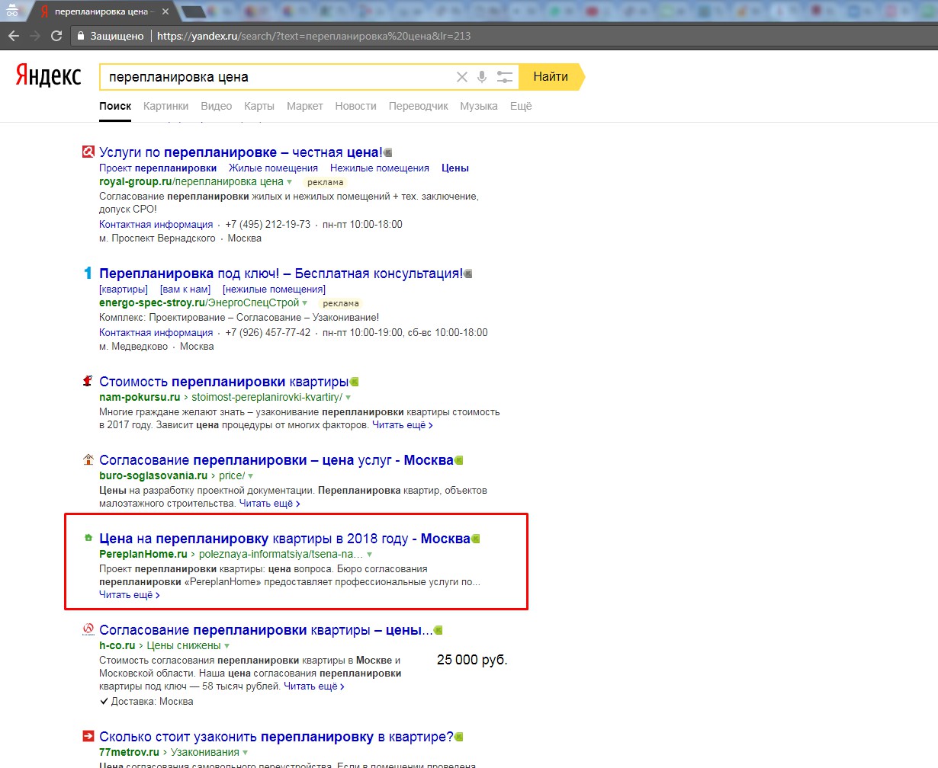Click green tag icon after 'узаконить перепланировку в квартире?'
Image resolution: width=938 pixels, height=768 pixels.
459,738
